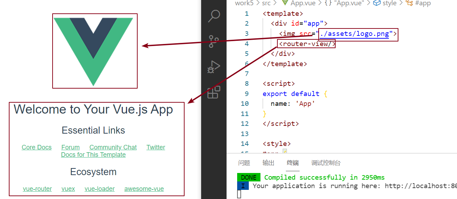Switch to the 问题 panel tab
457x199 pixels.
click(x=244, y=163)
